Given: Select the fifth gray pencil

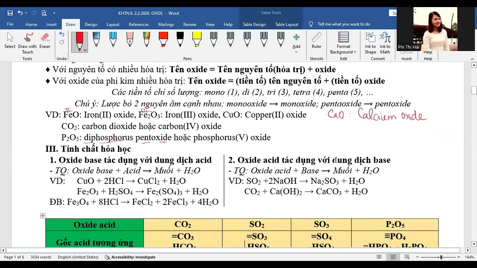Looking at the screenshot, I should (281, 39).
